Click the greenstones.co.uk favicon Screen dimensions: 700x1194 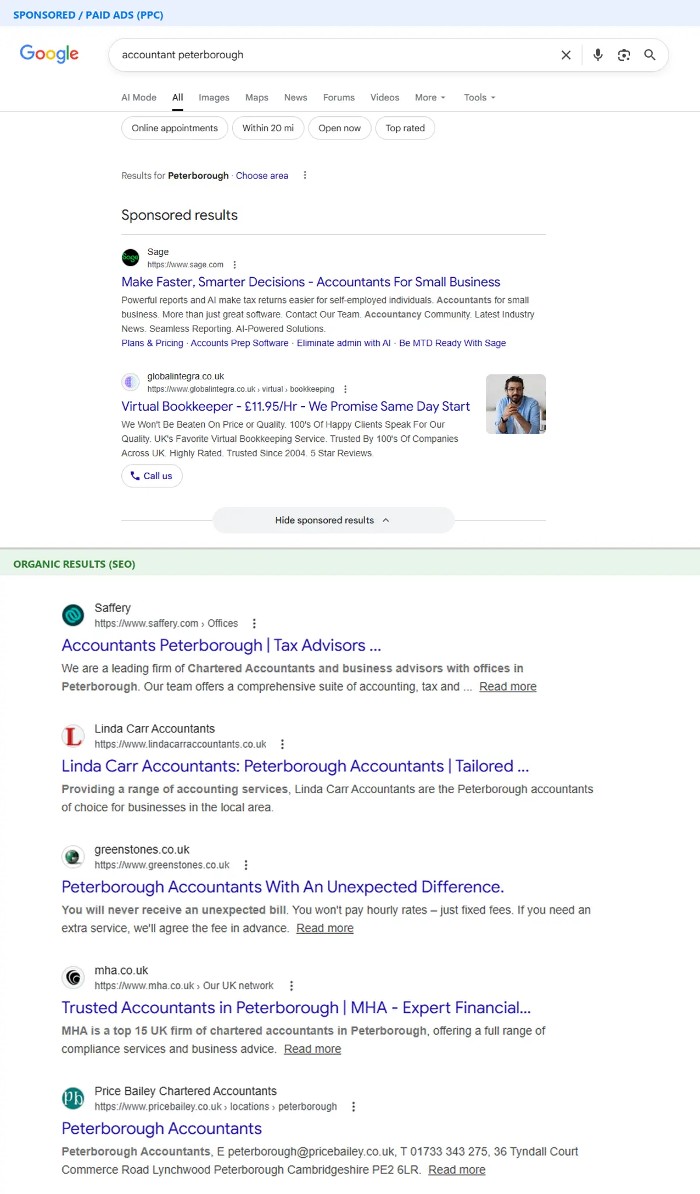tap(73, 856)
